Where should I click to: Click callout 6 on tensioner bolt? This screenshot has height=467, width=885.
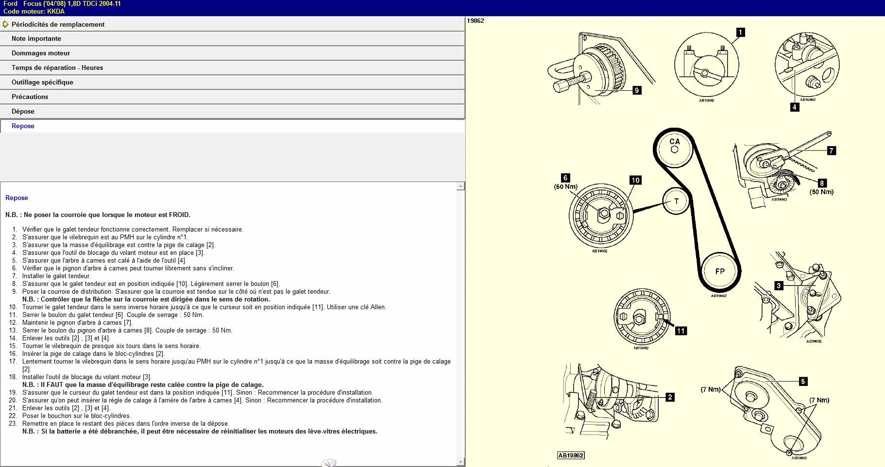click(x=565, y=178)
